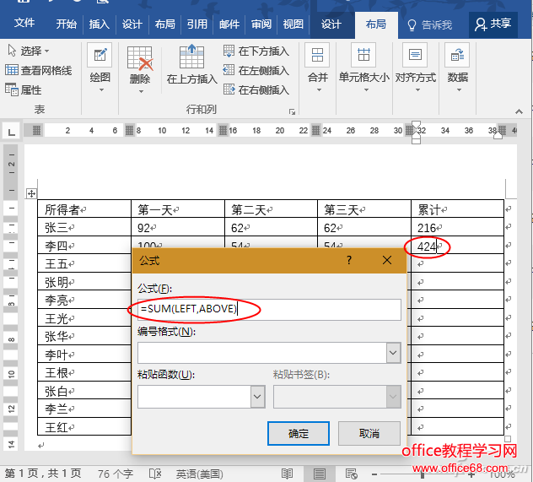Expand the 合并 dropdown arrow
Screen dimensions: 533x482
[x=319, y=90]
